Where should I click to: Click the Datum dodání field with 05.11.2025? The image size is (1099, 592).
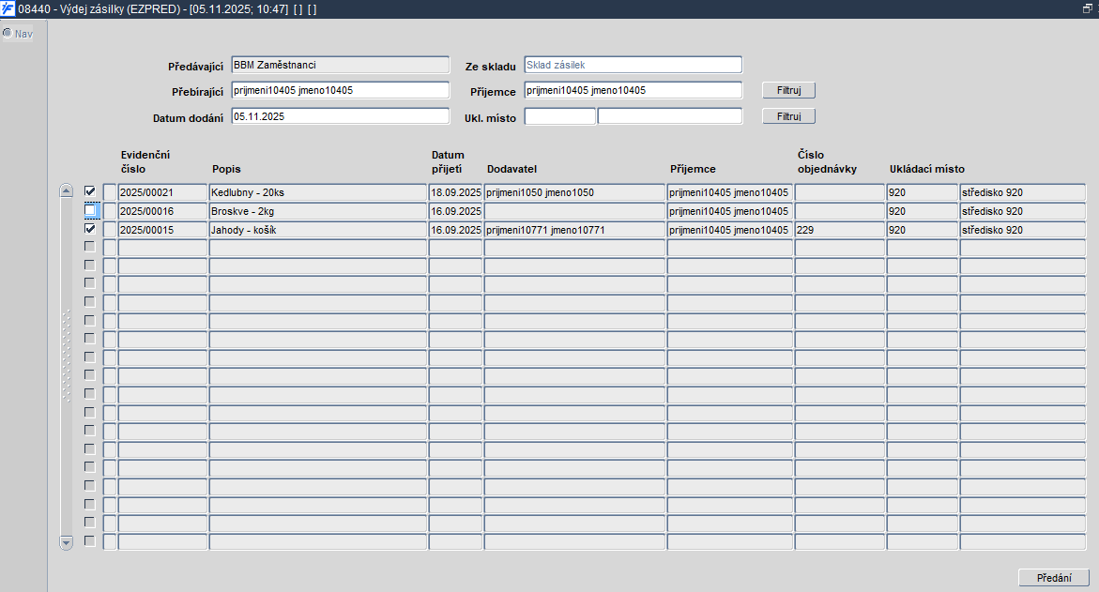coord(341,116)
